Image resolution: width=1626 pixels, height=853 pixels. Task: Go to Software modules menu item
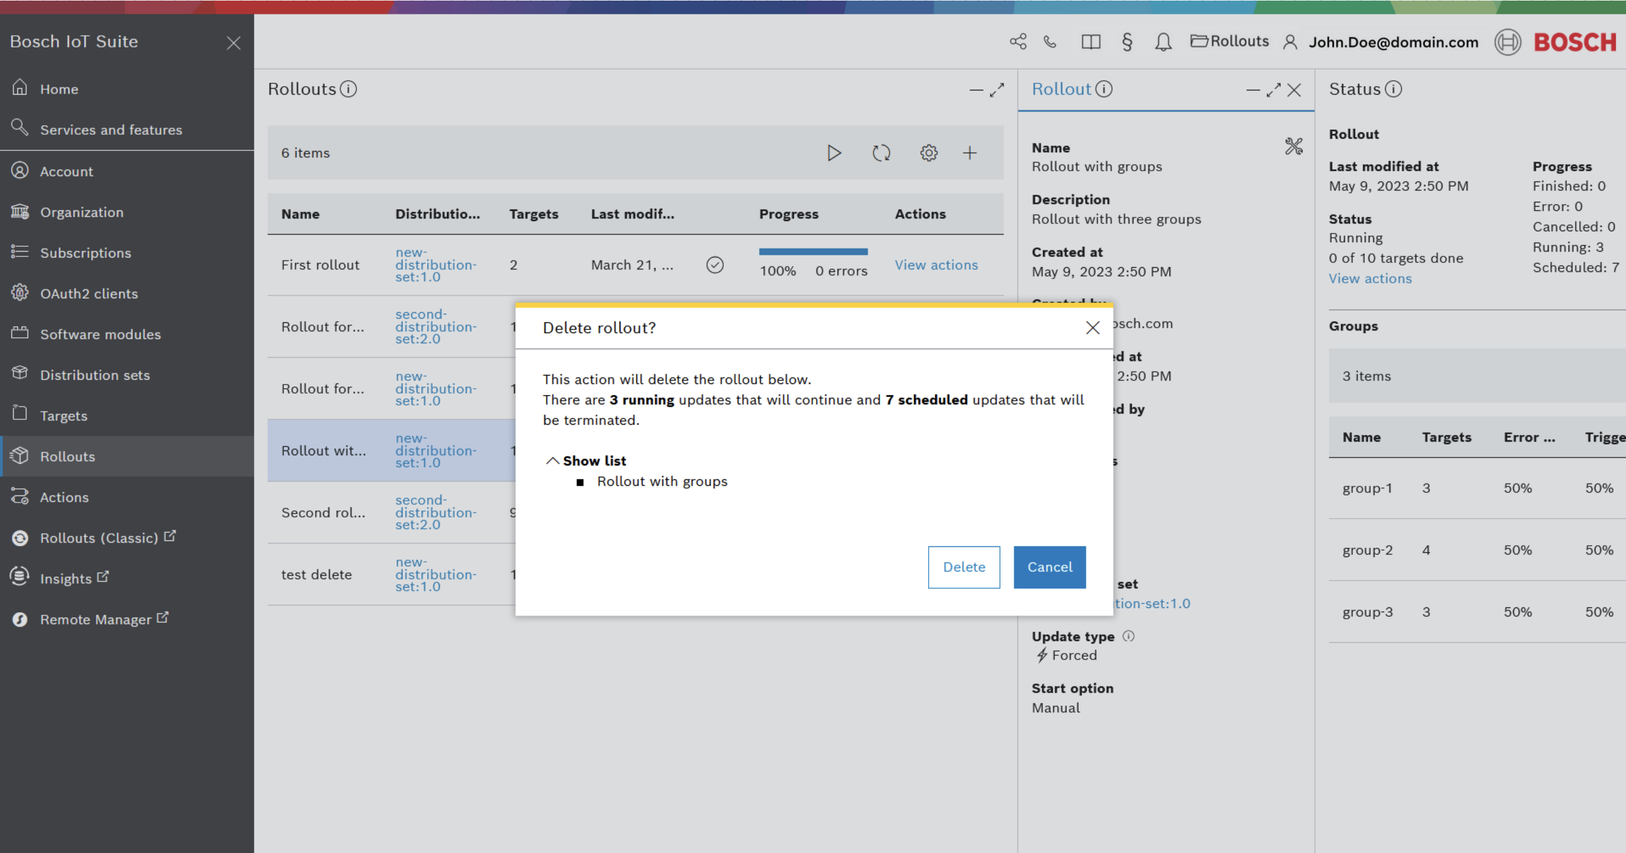(99, 334)
